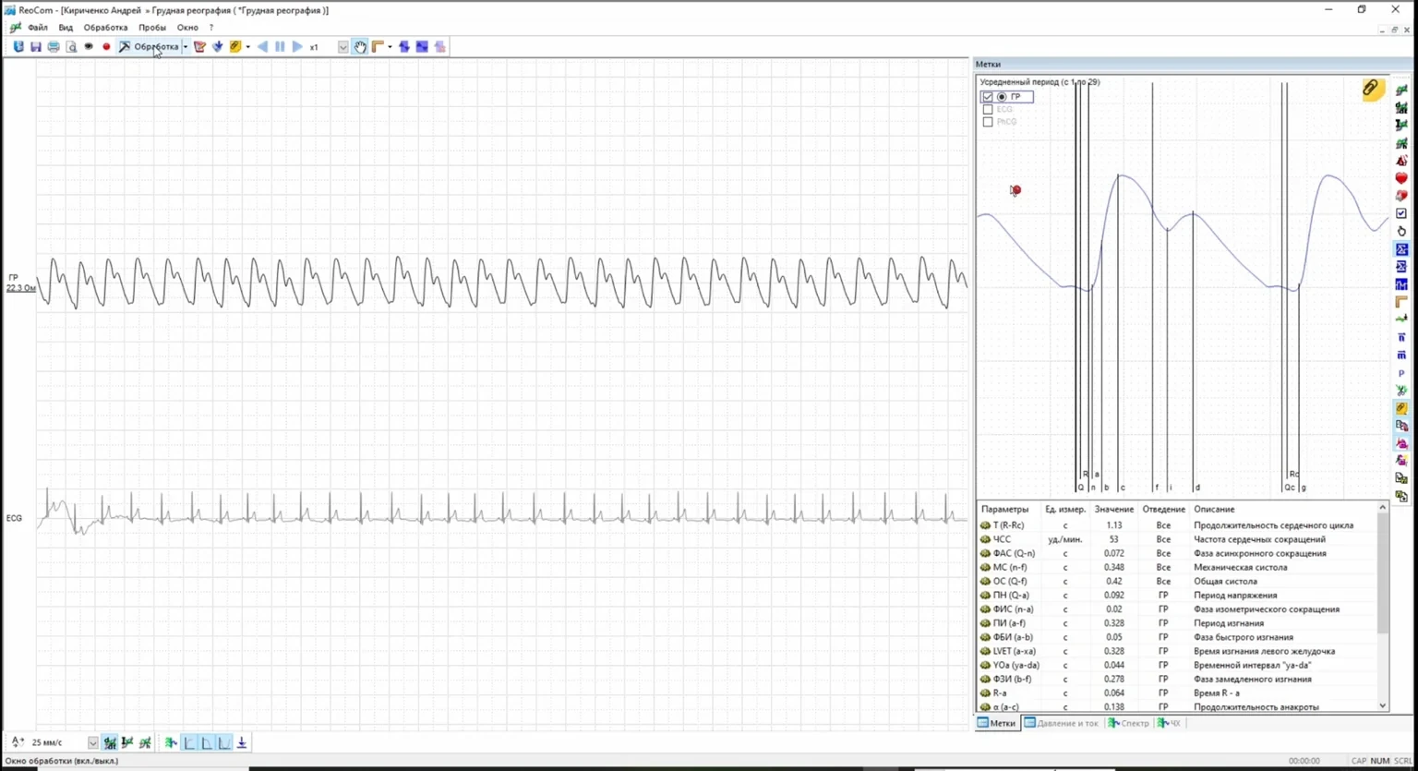Click the blue down arrow toolbar icon

coord(218,46)
